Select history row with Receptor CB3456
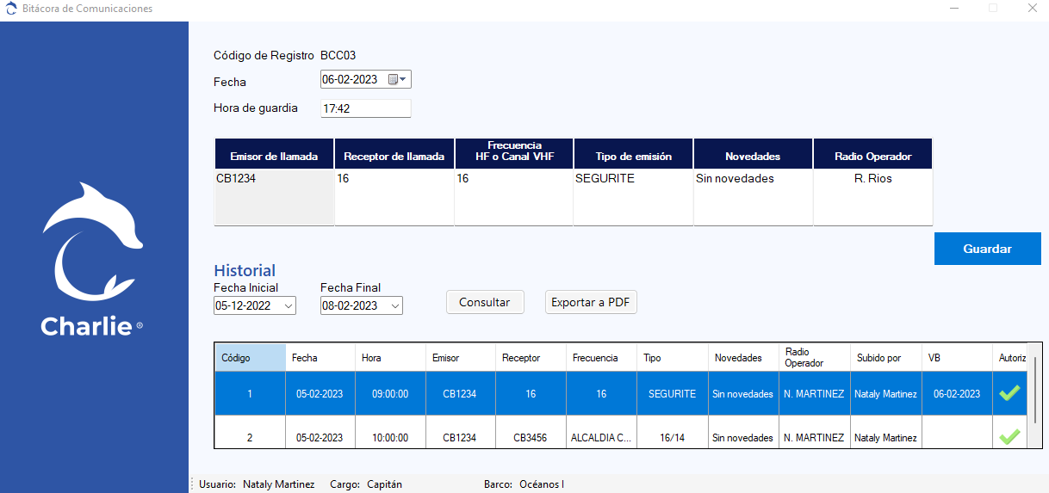Viewport: 1049px width, 493px height. 531,437
